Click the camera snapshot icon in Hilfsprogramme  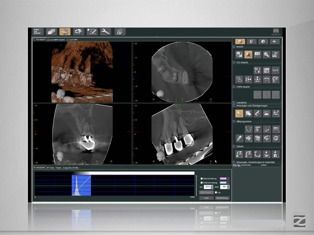pos(276,129)
